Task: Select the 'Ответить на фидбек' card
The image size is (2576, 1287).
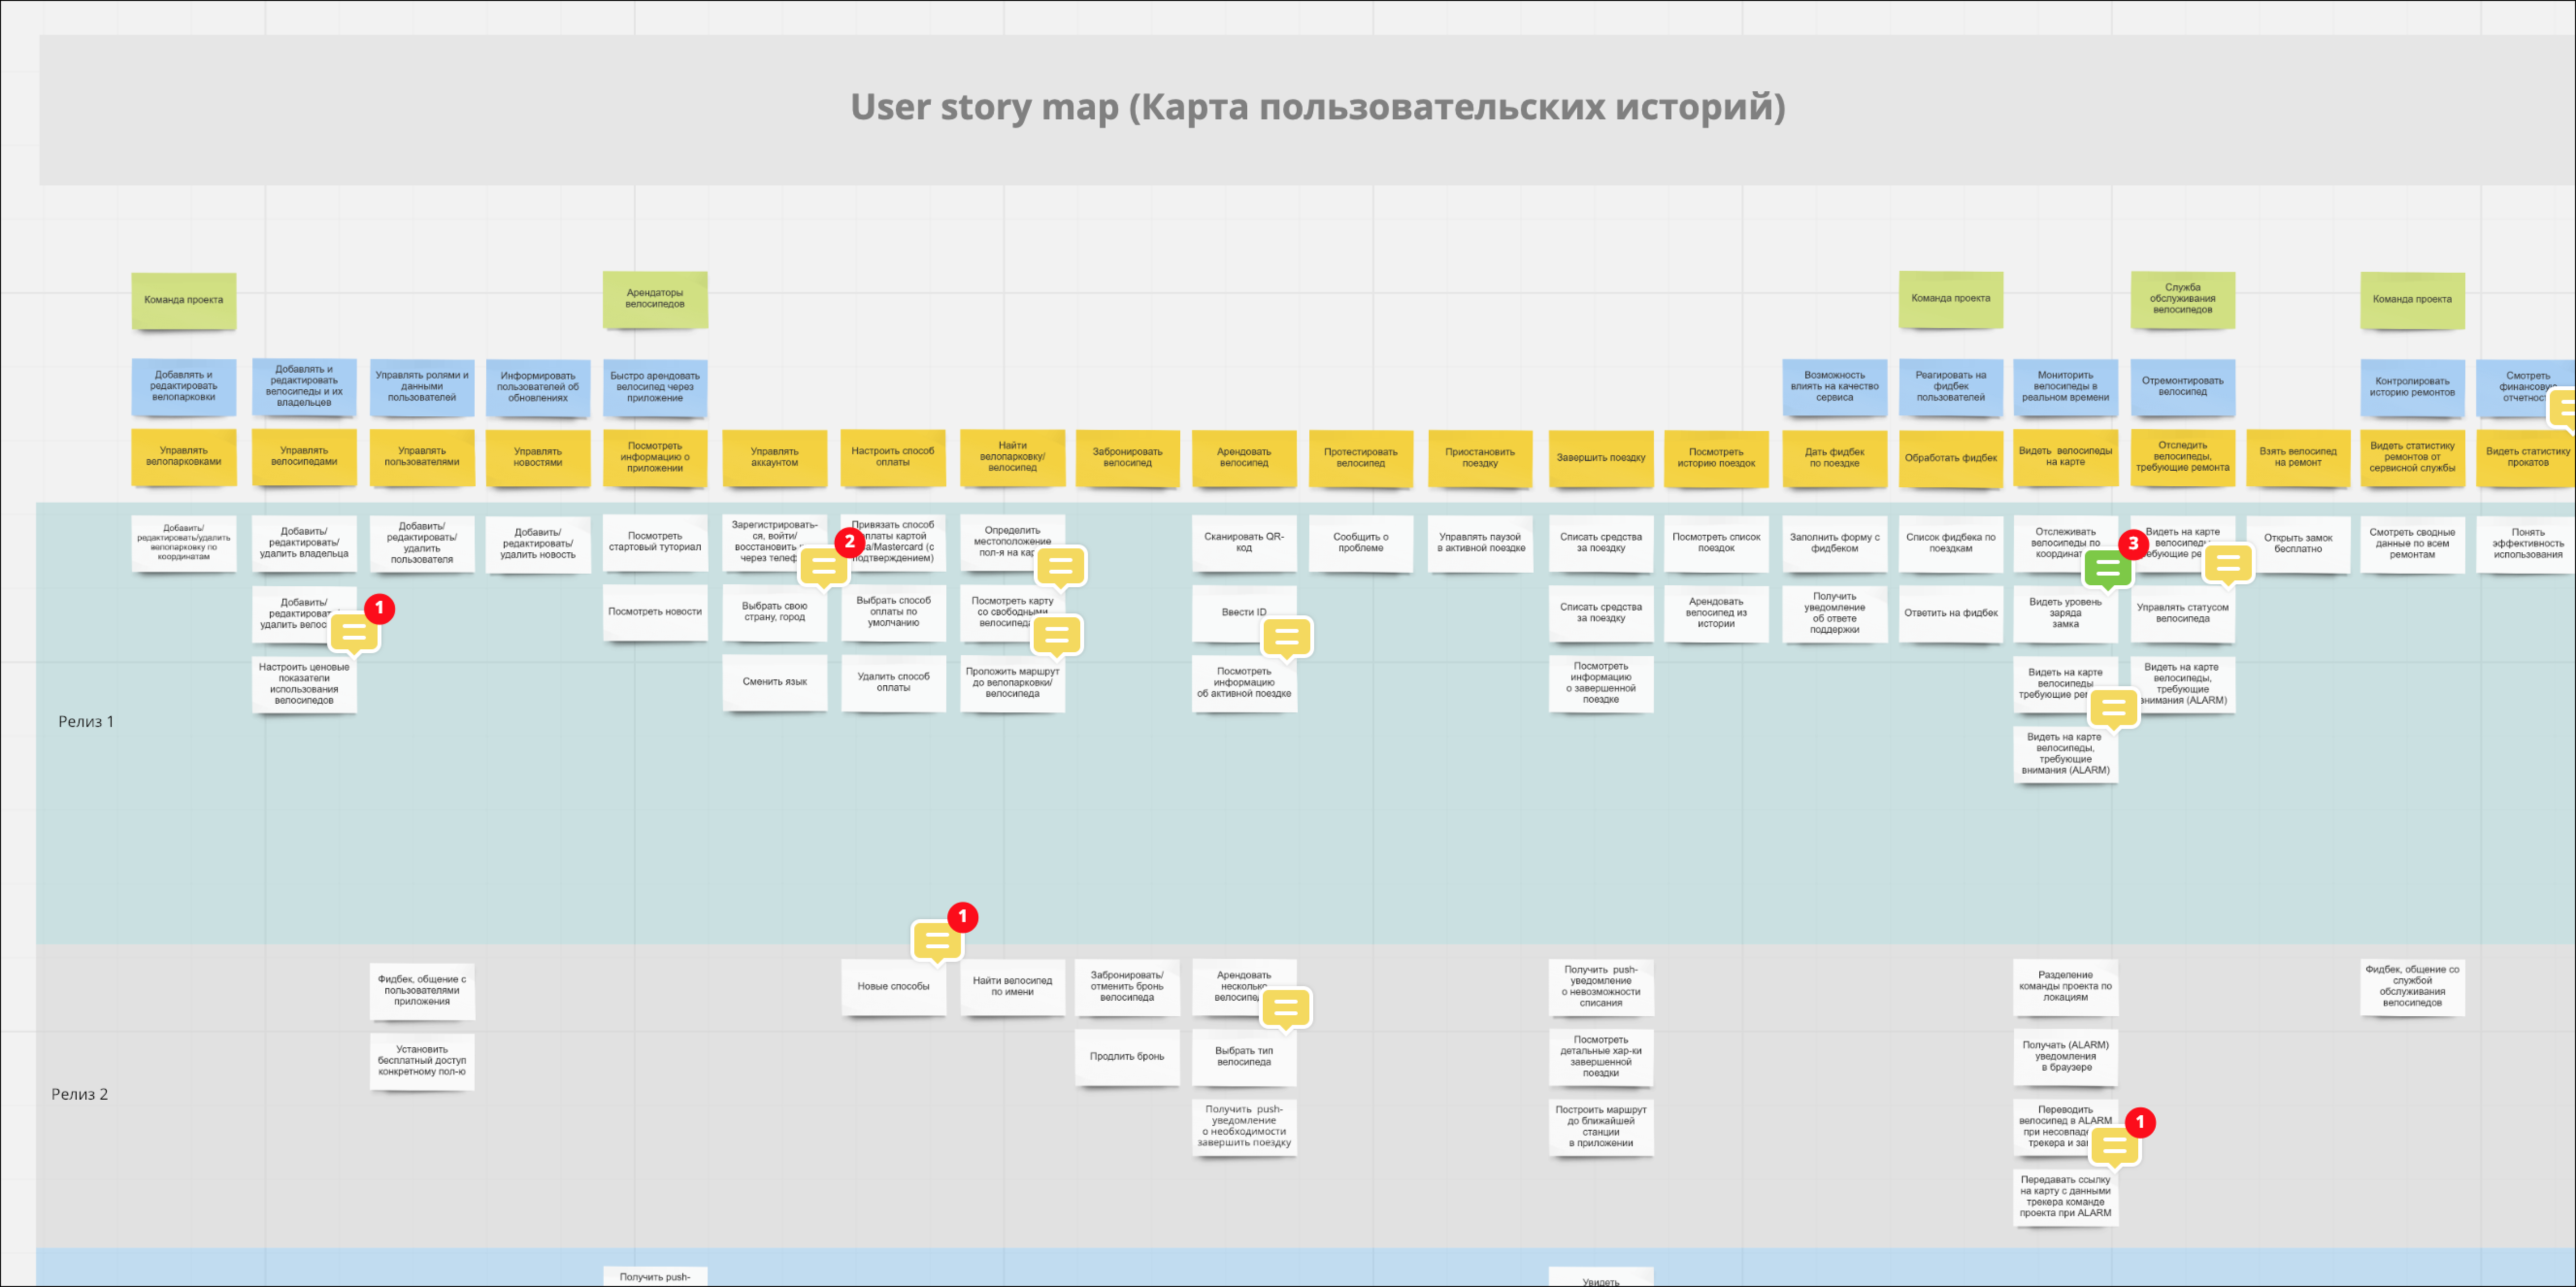Action: tap(1951, 613)
